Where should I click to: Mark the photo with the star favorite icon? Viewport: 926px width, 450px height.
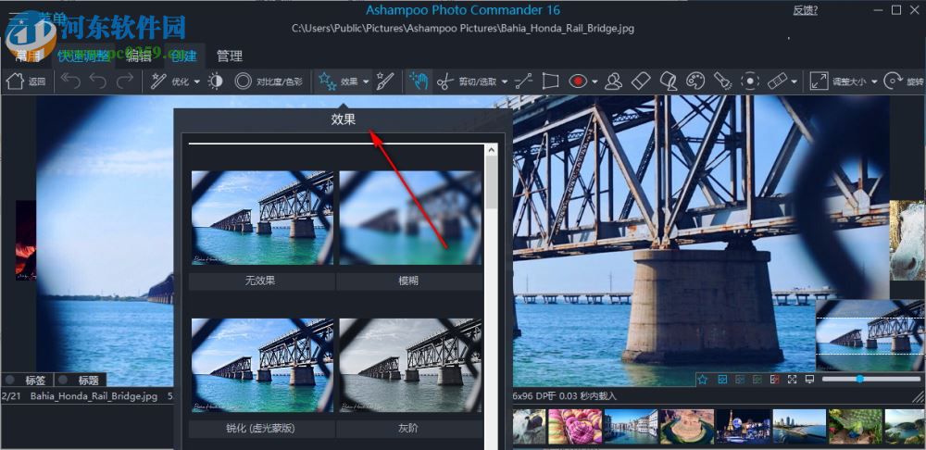703,380
